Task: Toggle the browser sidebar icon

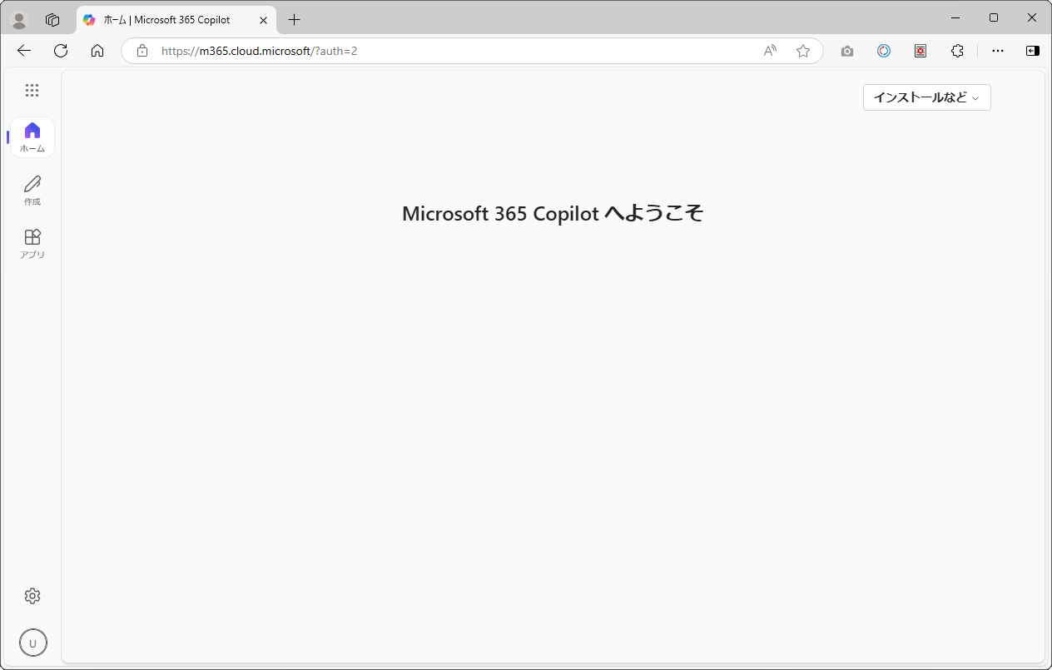Action: tap(1033, 51)
